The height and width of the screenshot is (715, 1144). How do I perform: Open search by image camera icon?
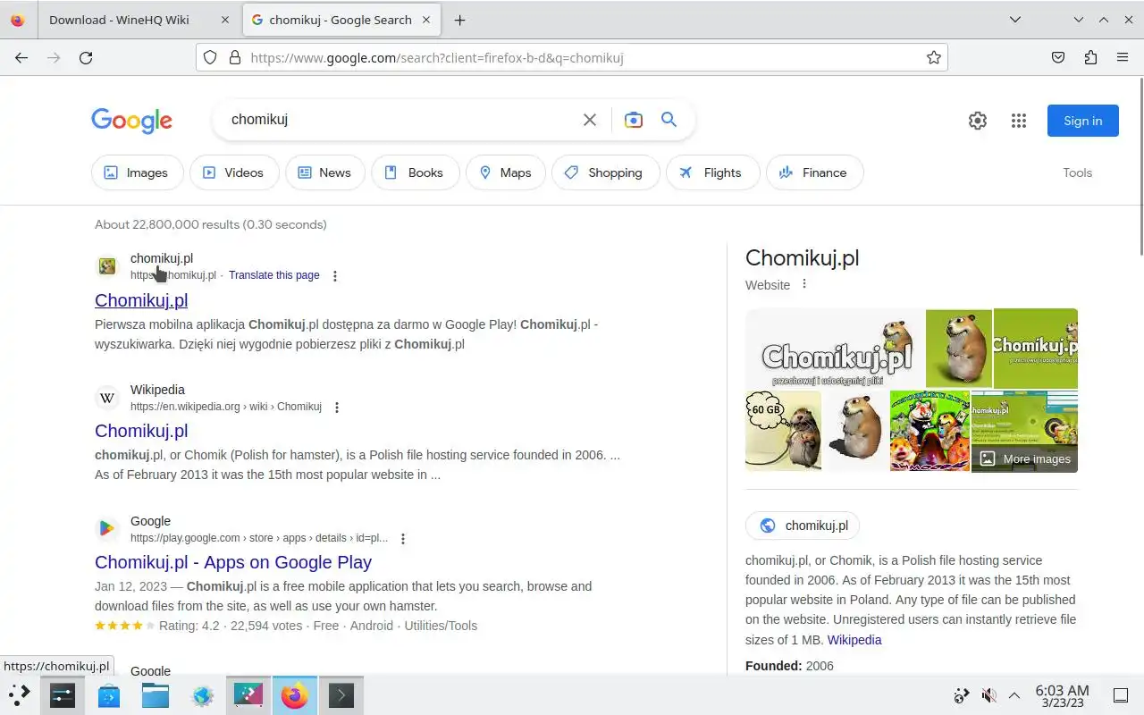click(x=634, y=120)
